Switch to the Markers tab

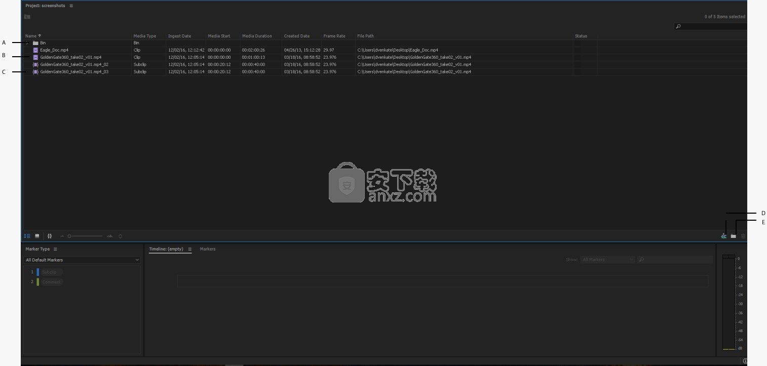tap(208, 249)
